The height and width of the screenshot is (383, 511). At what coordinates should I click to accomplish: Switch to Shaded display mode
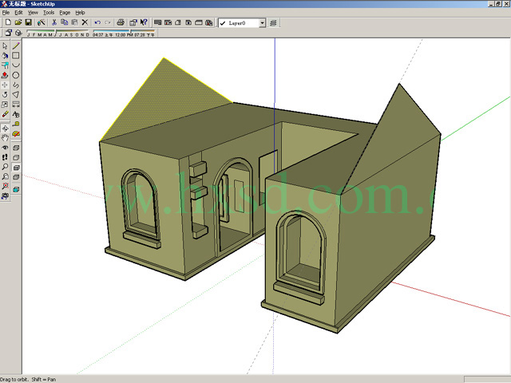point(16,168)
